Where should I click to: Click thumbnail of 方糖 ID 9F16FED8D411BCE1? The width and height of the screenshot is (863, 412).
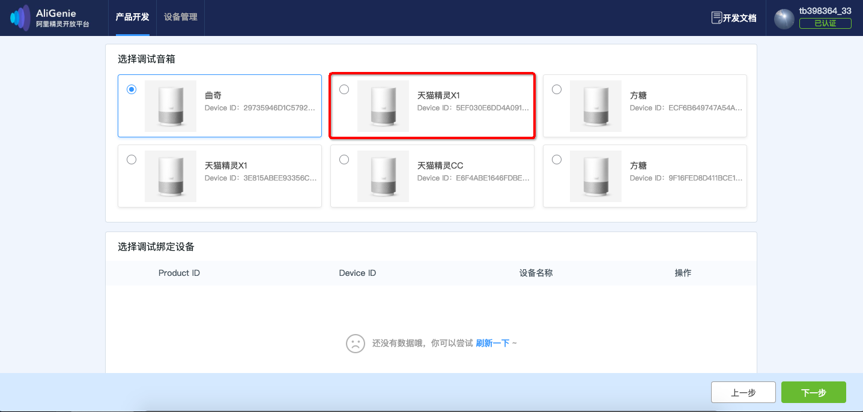(x=596, y=176)
